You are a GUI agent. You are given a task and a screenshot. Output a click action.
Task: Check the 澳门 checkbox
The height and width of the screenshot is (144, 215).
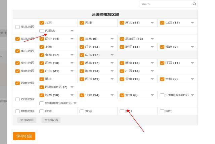pos(122,111)
